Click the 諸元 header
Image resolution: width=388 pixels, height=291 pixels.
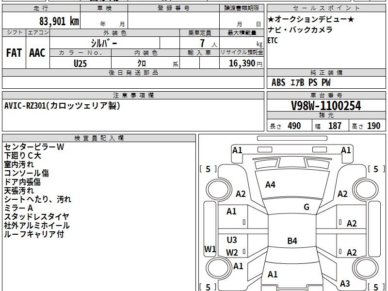326,115
